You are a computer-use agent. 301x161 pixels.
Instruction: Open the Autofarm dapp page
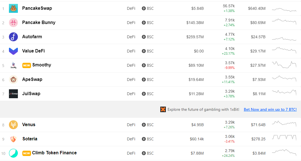[x=32, y=37]
